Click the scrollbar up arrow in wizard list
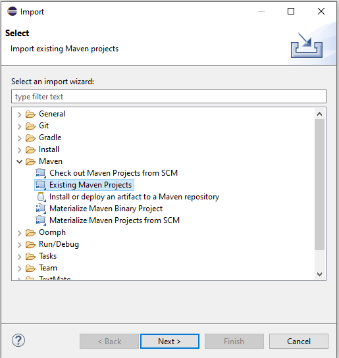339x358 pixels. tap(320, 114)
